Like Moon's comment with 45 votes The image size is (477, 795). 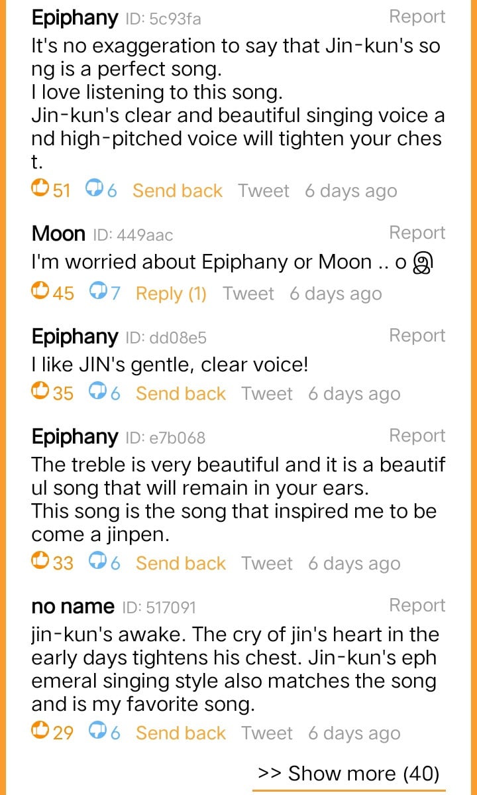tap(52, 293)
